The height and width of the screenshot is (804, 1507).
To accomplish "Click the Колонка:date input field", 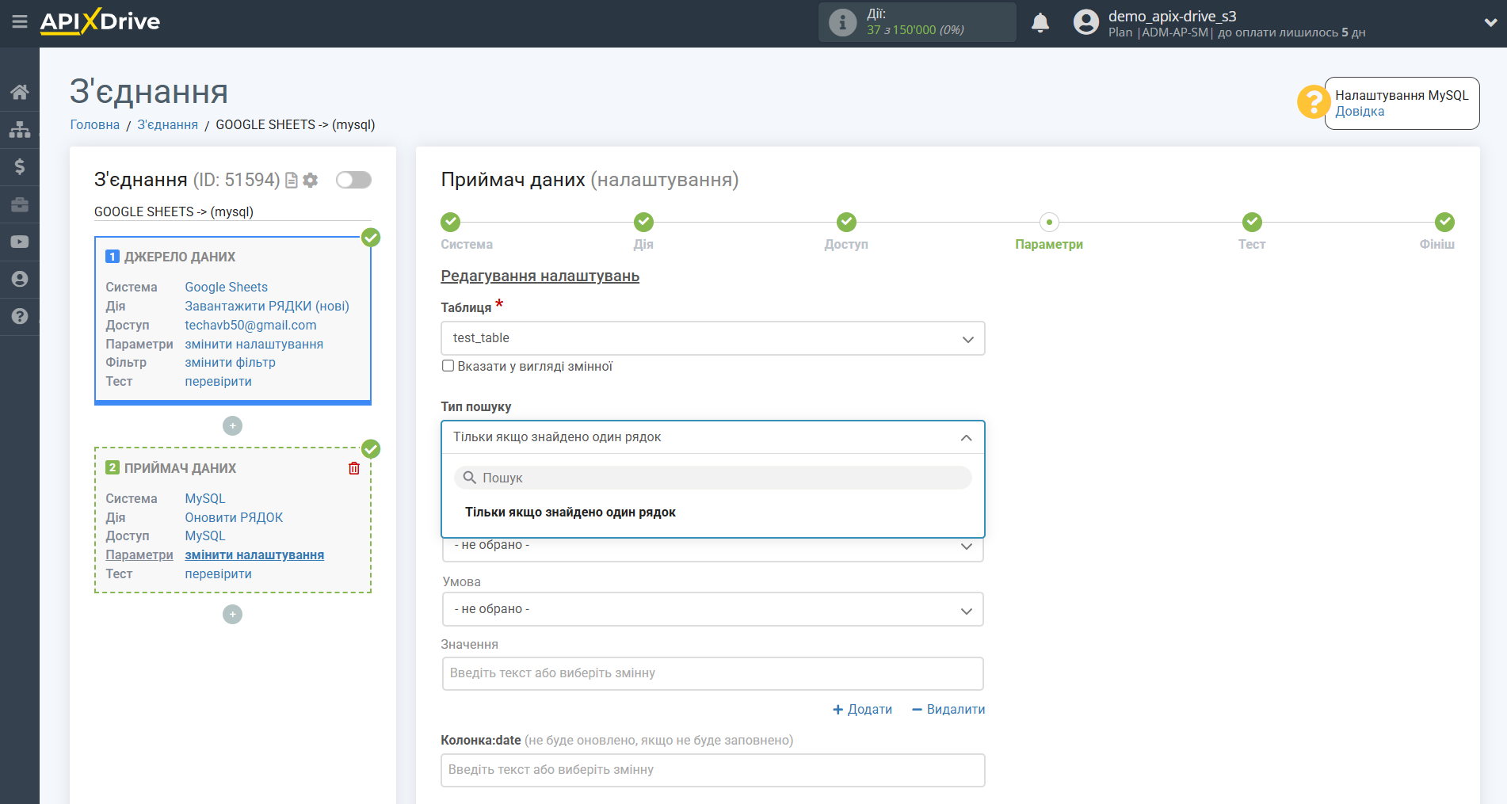I will click(x=713, y=770).
